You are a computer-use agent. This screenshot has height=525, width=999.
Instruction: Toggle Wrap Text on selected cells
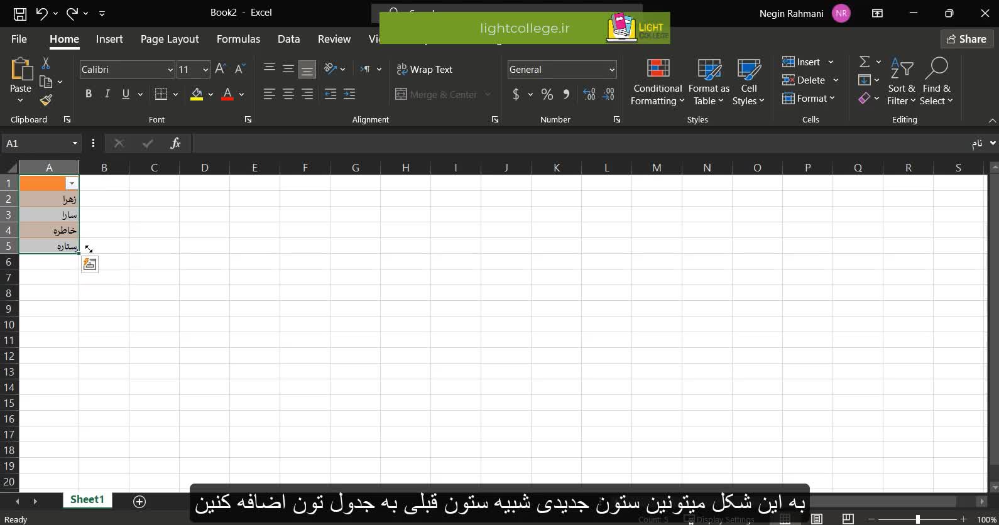(425, 70)
